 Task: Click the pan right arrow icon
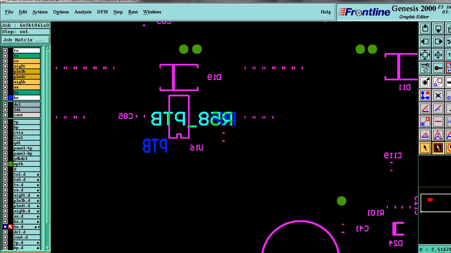point(438,42)
